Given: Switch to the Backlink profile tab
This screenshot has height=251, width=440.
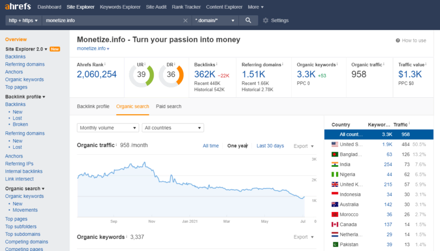Looking at the screenshot, I should pyautogui.click(x=93, y=106).
